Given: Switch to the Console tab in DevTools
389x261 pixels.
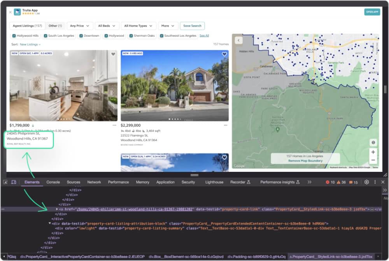Looking at the screenshot, I should point(53,182).
